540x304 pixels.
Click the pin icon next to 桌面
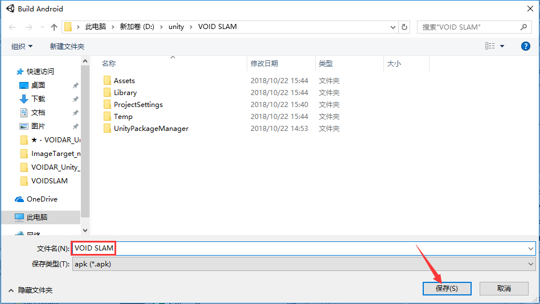75,85
